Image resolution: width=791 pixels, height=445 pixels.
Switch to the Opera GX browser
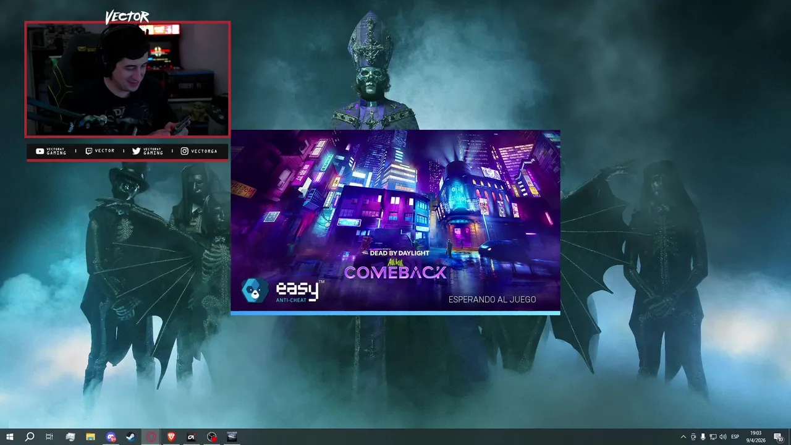[x=151, y=437]
